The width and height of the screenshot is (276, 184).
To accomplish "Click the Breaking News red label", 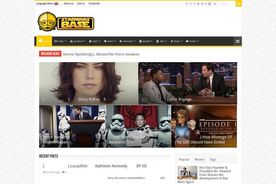I will coord(50,54).
